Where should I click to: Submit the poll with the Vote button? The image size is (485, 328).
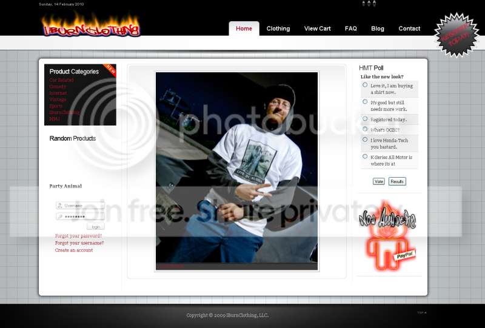(378, 181)
